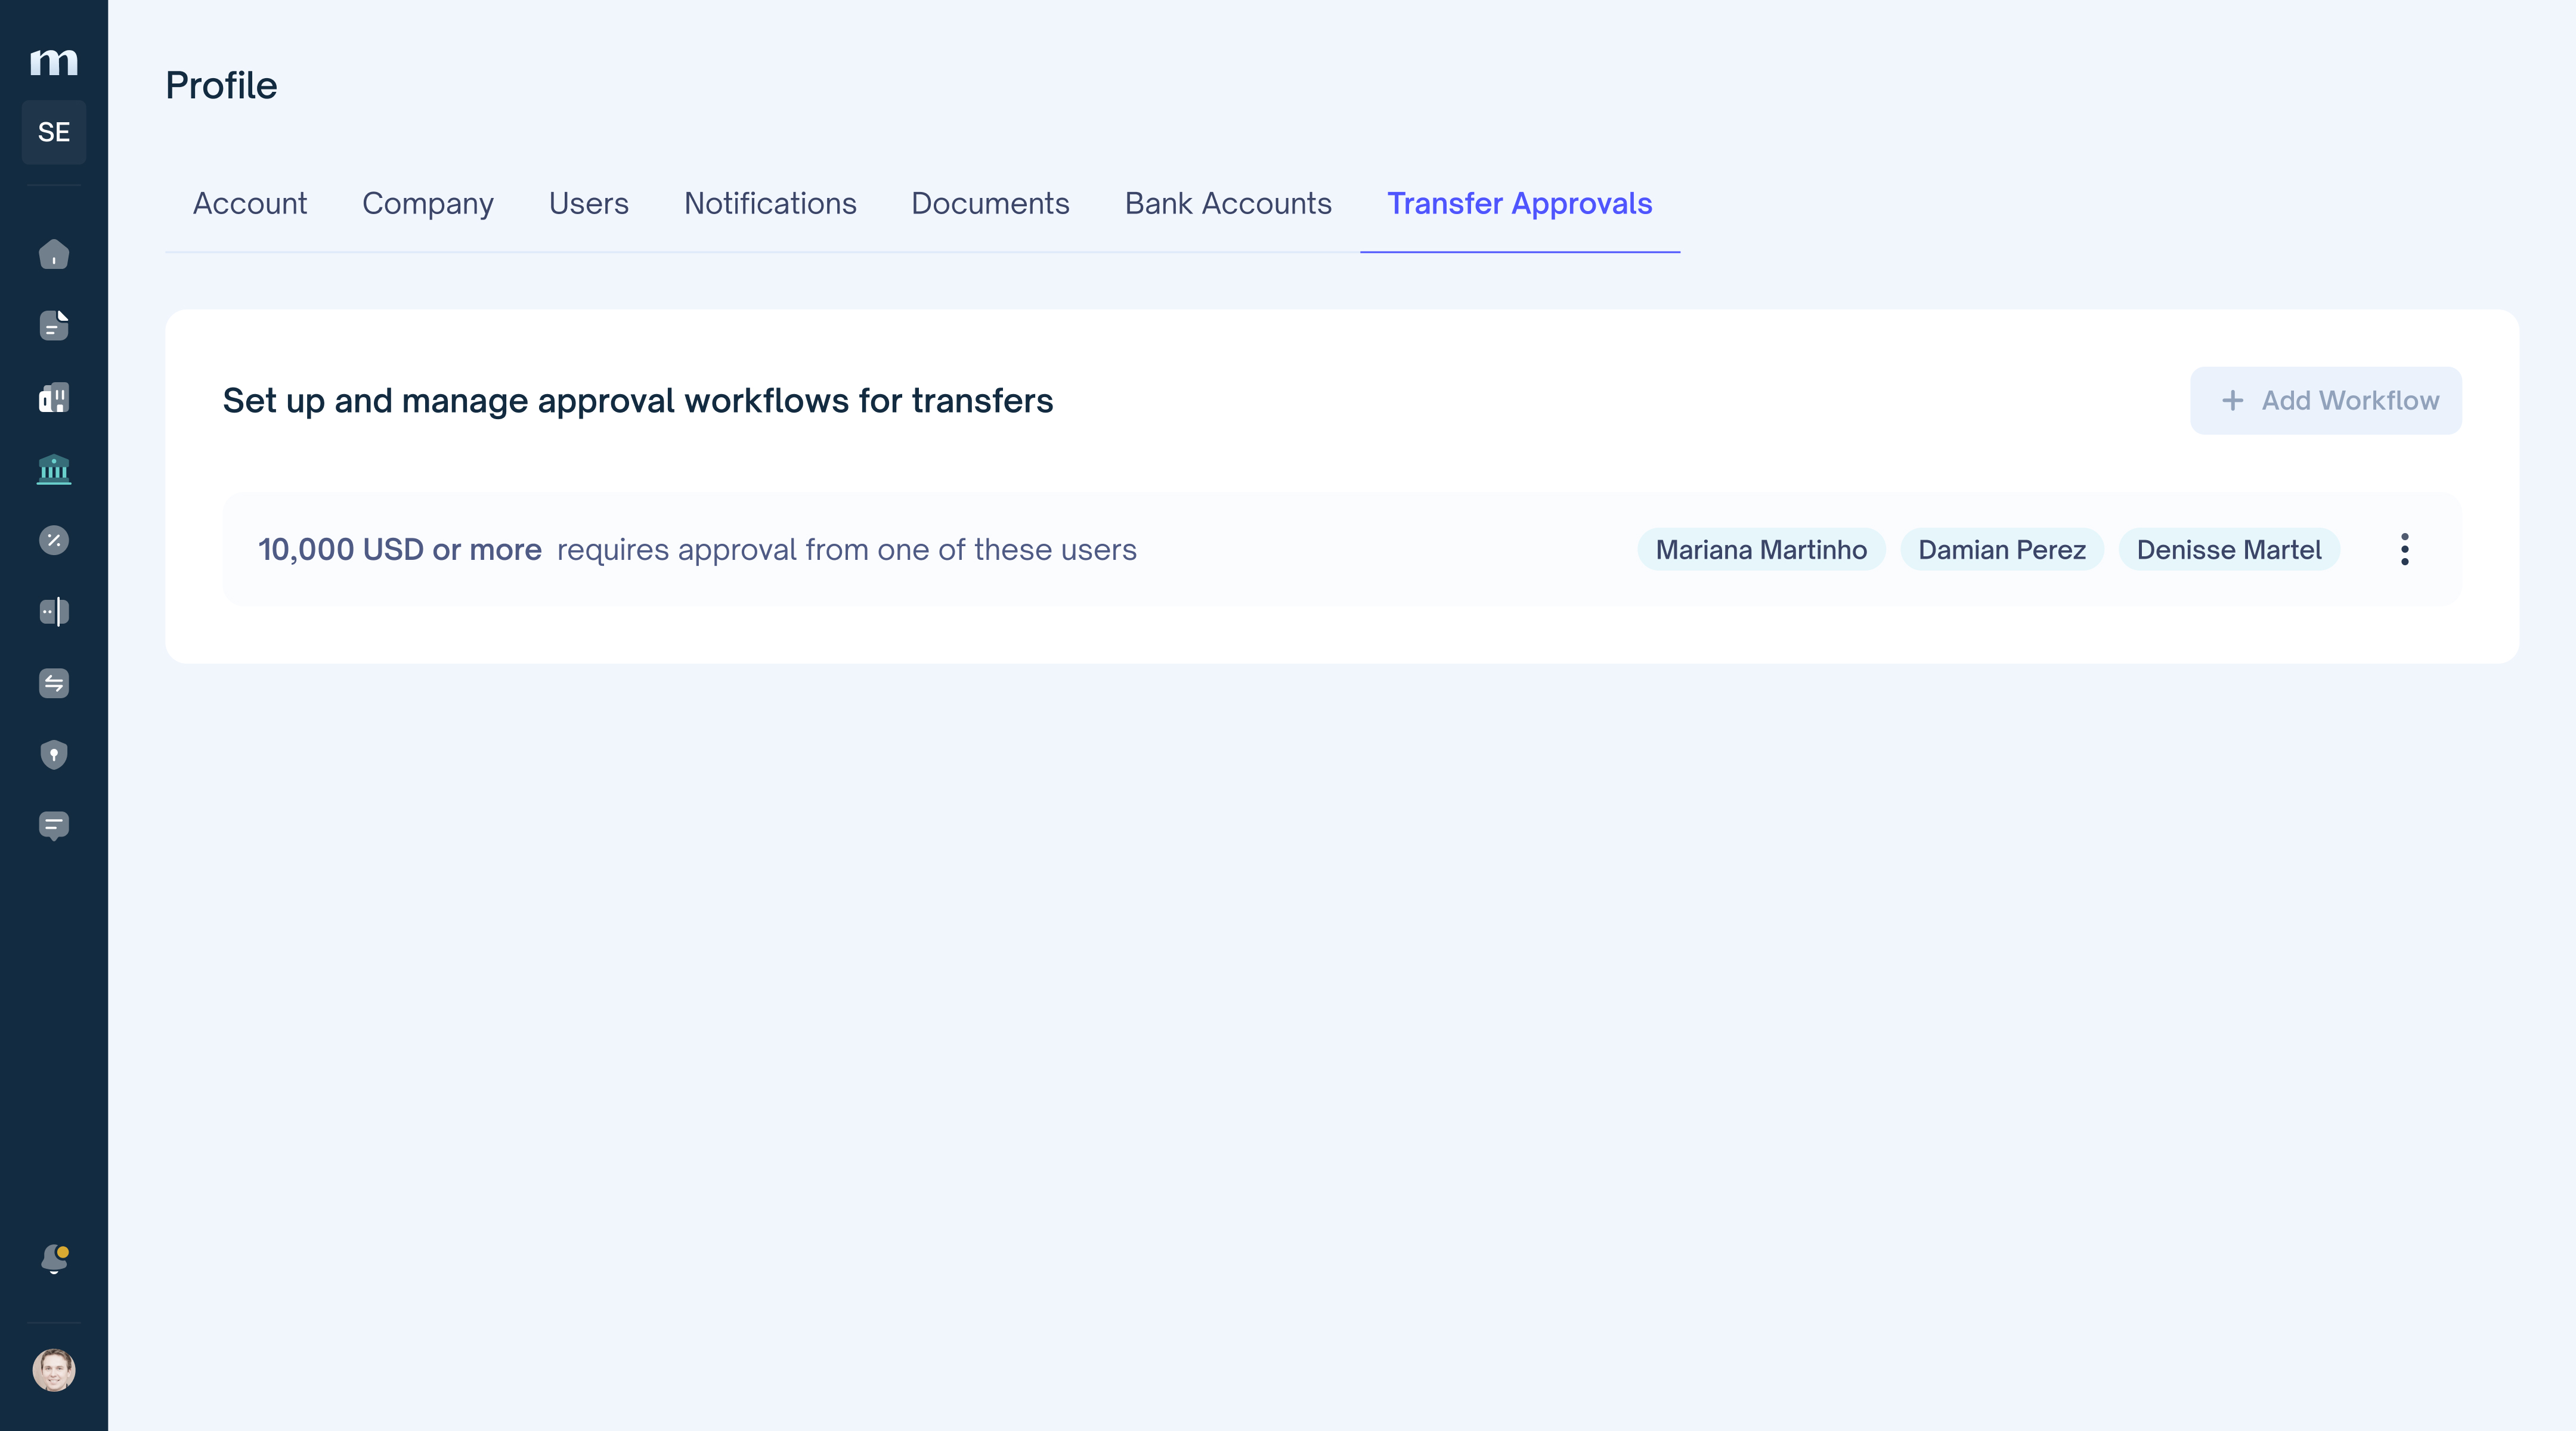Open the SE organization switcher
This screenshot has width=2576, height=1431.
pos(54,132)
